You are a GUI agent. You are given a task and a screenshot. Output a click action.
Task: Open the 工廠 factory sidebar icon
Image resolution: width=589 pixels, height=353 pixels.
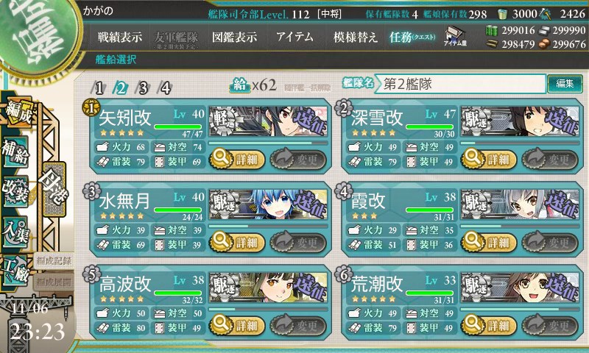(x=15, y=270)
